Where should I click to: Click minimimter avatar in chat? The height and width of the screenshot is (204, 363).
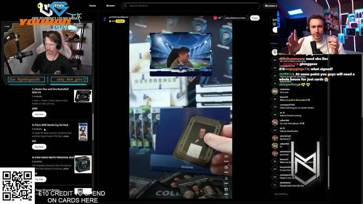click(x=275, y=91)
